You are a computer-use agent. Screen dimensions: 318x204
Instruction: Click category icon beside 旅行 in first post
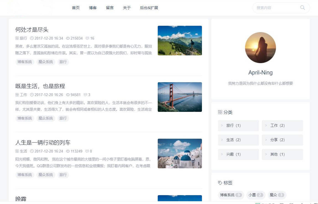click(17, 38)
